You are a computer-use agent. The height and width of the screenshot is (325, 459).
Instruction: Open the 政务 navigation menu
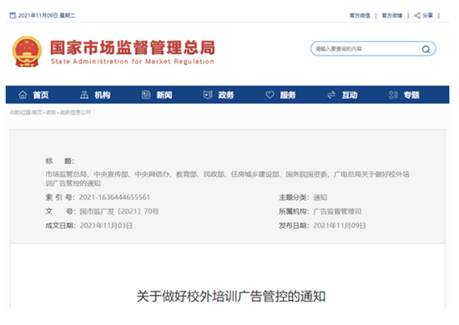[x=226, y=95]
